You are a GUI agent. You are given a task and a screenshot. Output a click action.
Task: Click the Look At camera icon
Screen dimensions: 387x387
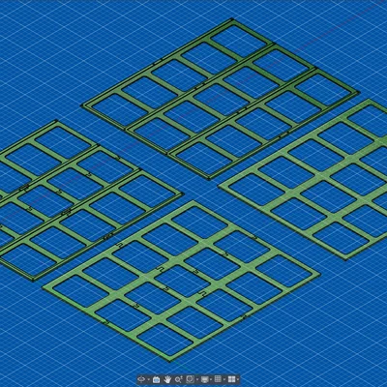tap(157, 379)
